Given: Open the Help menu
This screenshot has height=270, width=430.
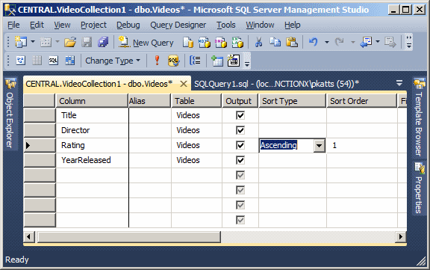Looking at the screenshot, I should [293, 25].
